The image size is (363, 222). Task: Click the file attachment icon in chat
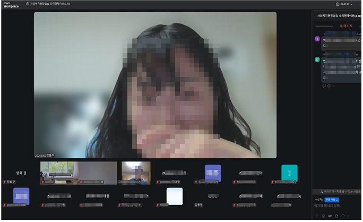tap(337, 216)
